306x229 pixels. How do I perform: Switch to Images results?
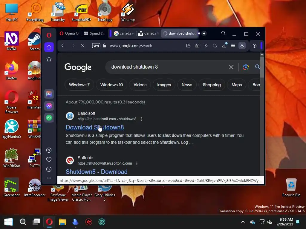point(164,85)
